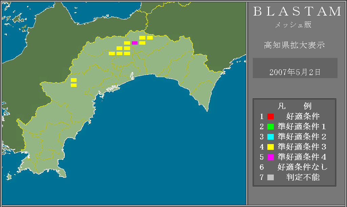Click the BLASTAM title text
The image size is (347, 207).
coord(297,11)
